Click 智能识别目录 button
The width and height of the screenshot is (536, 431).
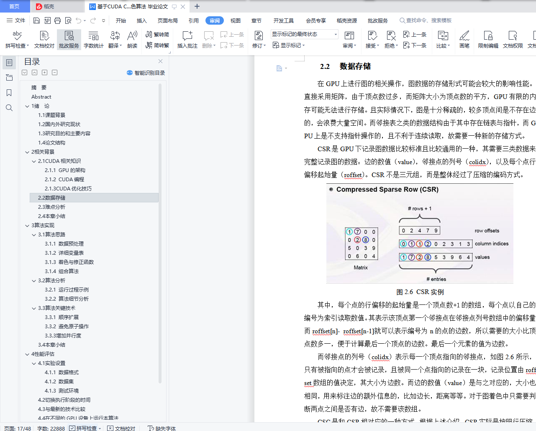click(146, 73)
